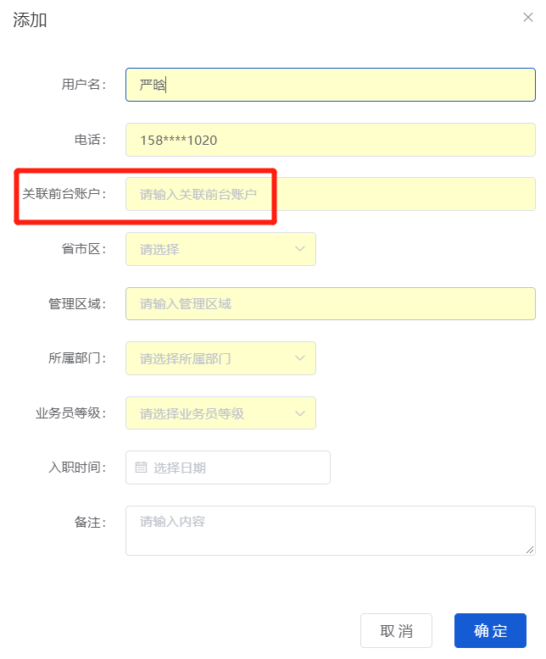Focus the 管理区域 text field

331,303
